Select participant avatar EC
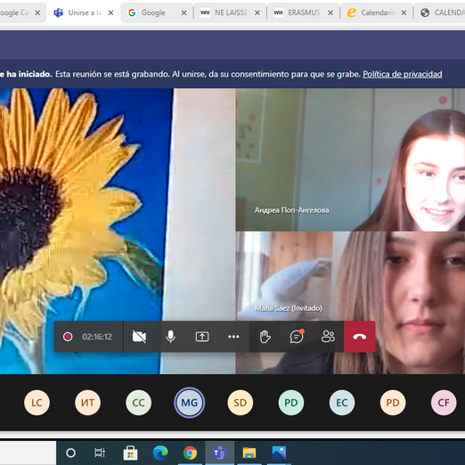The image size is (465, 465). click(x=342, y=403)
